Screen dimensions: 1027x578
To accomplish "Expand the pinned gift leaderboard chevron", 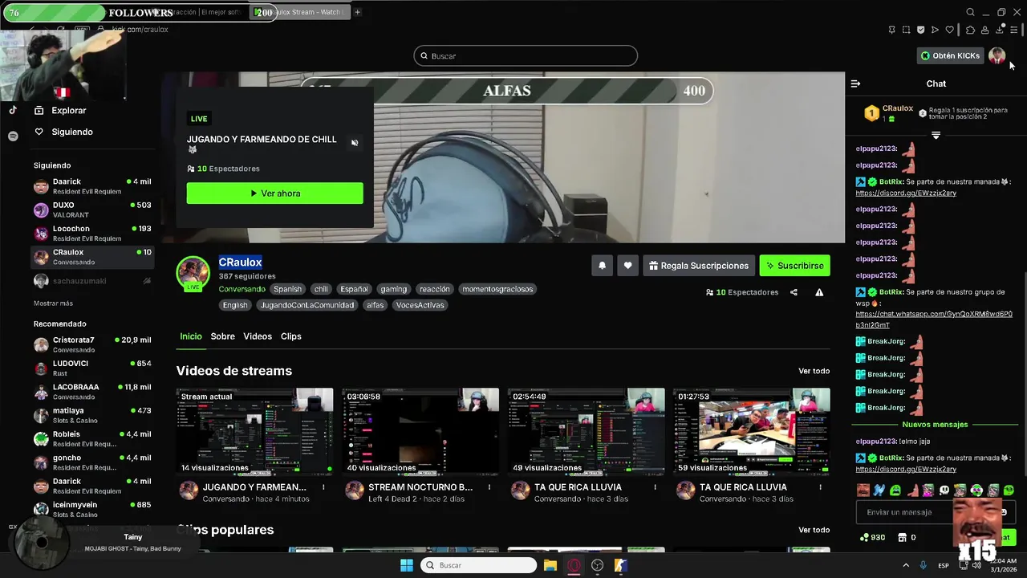I will [936, 135].
